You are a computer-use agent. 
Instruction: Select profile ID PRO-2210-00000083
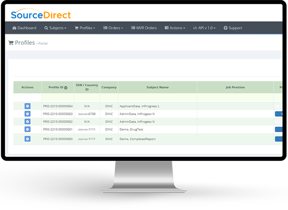[x=58, y=114]
